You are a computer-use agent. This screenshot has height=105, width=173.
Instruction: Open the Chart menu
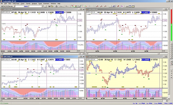click(x=22, y=4)
